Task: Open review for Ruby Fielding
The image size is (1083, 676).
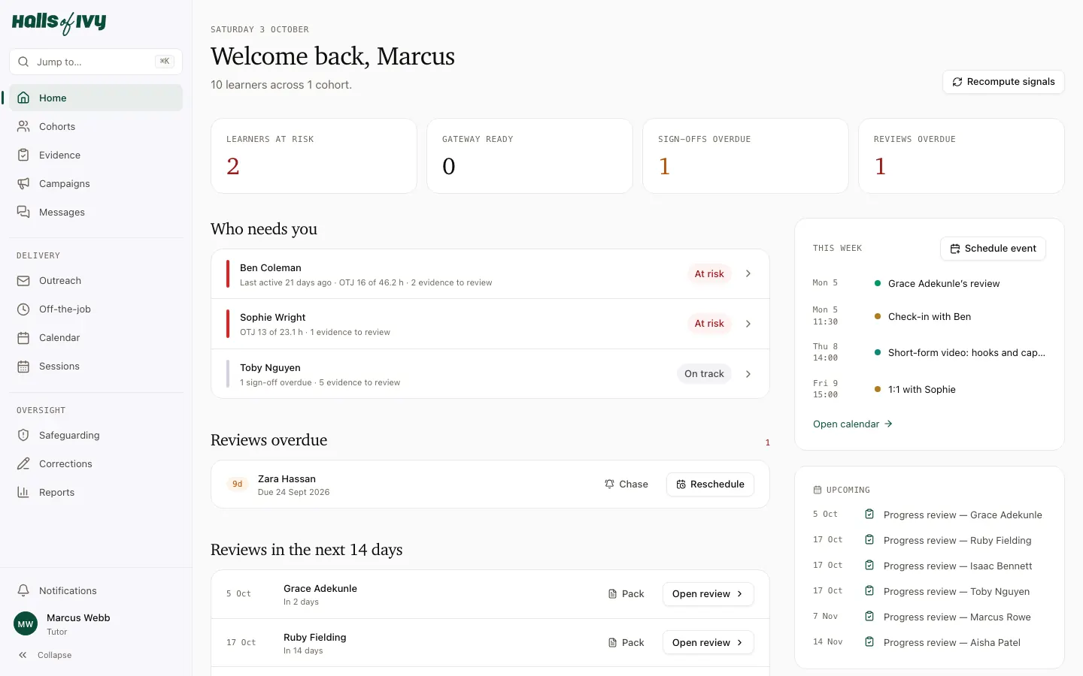Action: 708,643
